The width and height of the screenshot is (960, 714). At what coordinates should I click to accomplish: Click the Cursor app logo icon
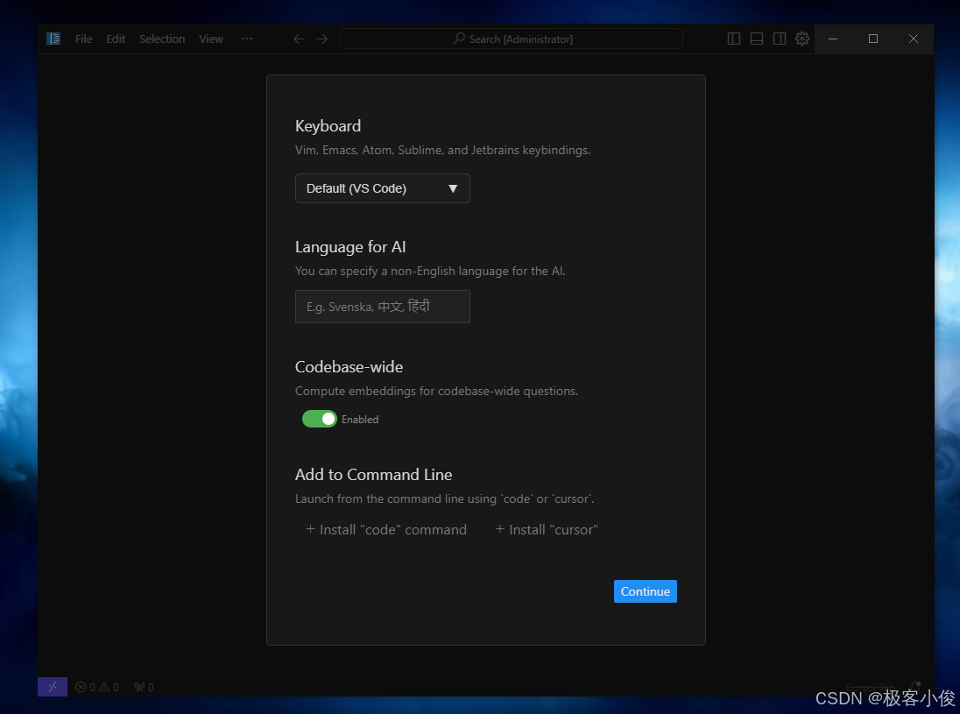[53, 39]
